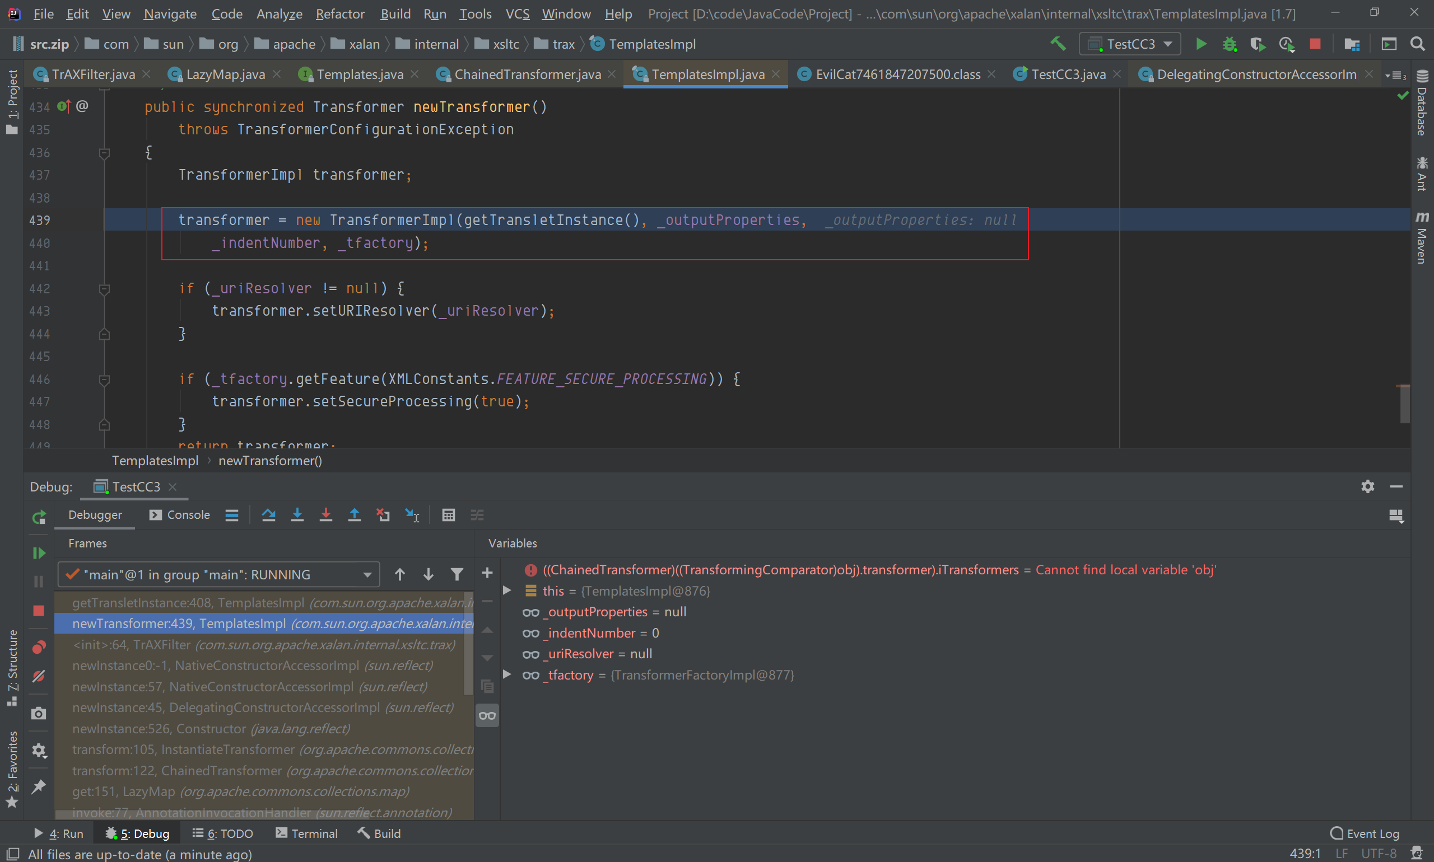The image size is (1434, 862).
Task: Click the Force Step Into icon
Action: (325, 515)
